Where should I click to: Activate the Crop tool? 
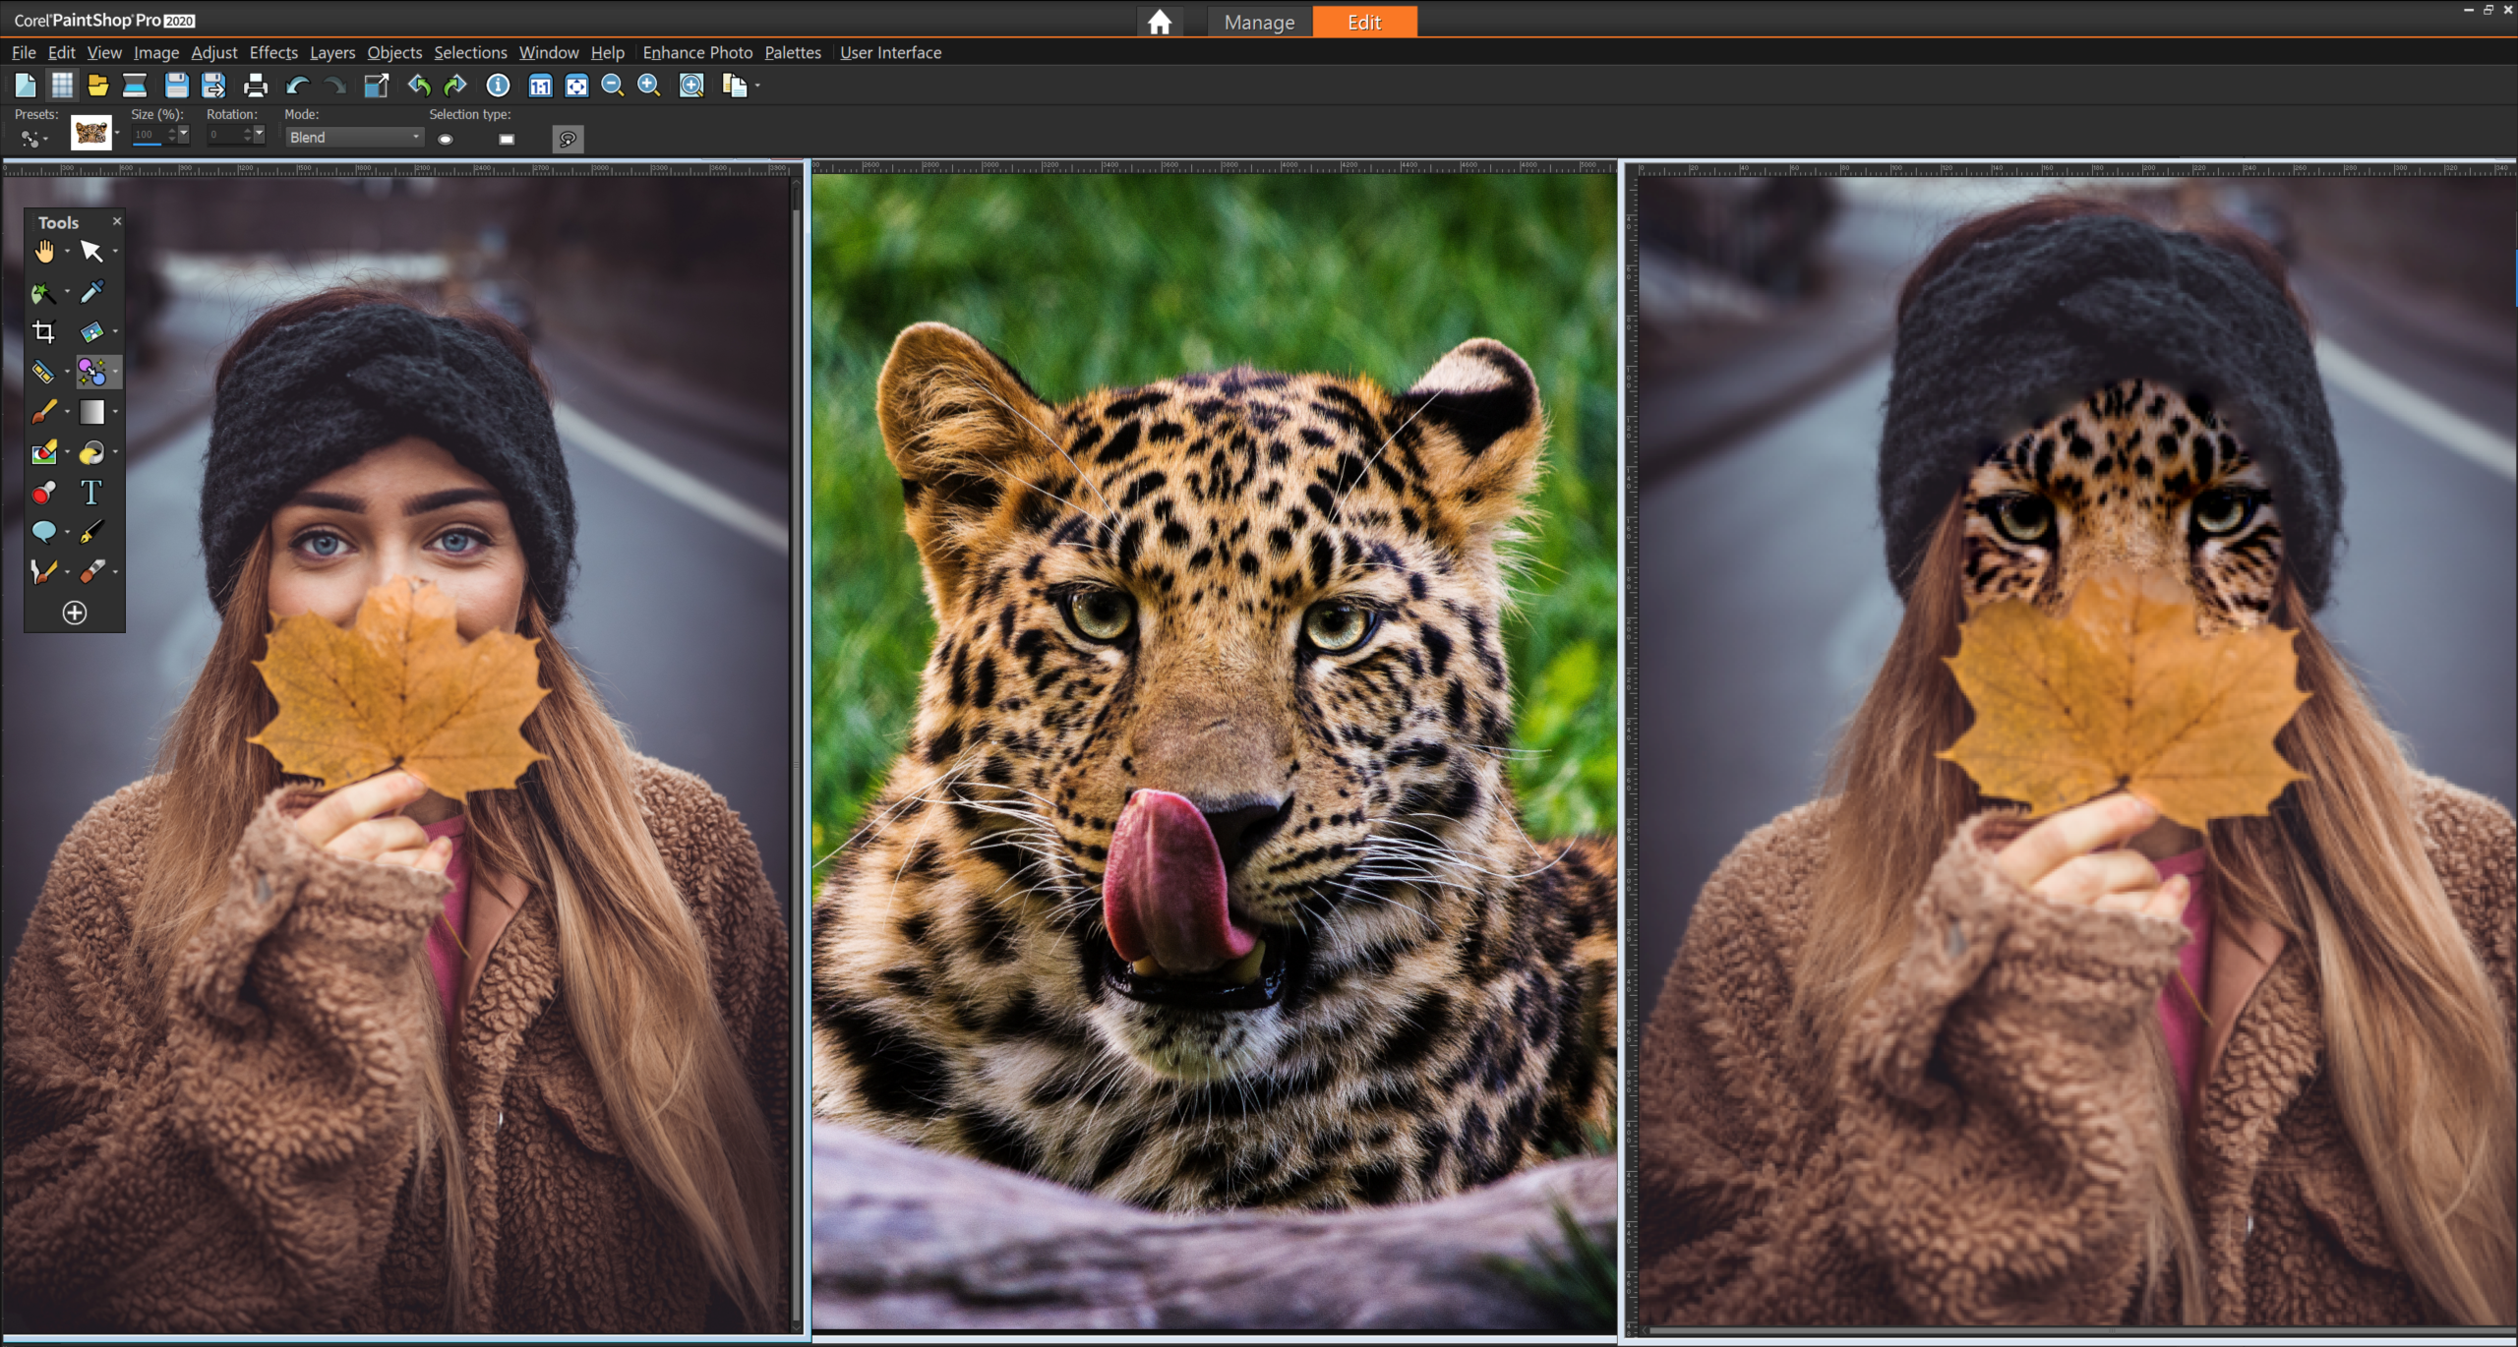(45, 331)
